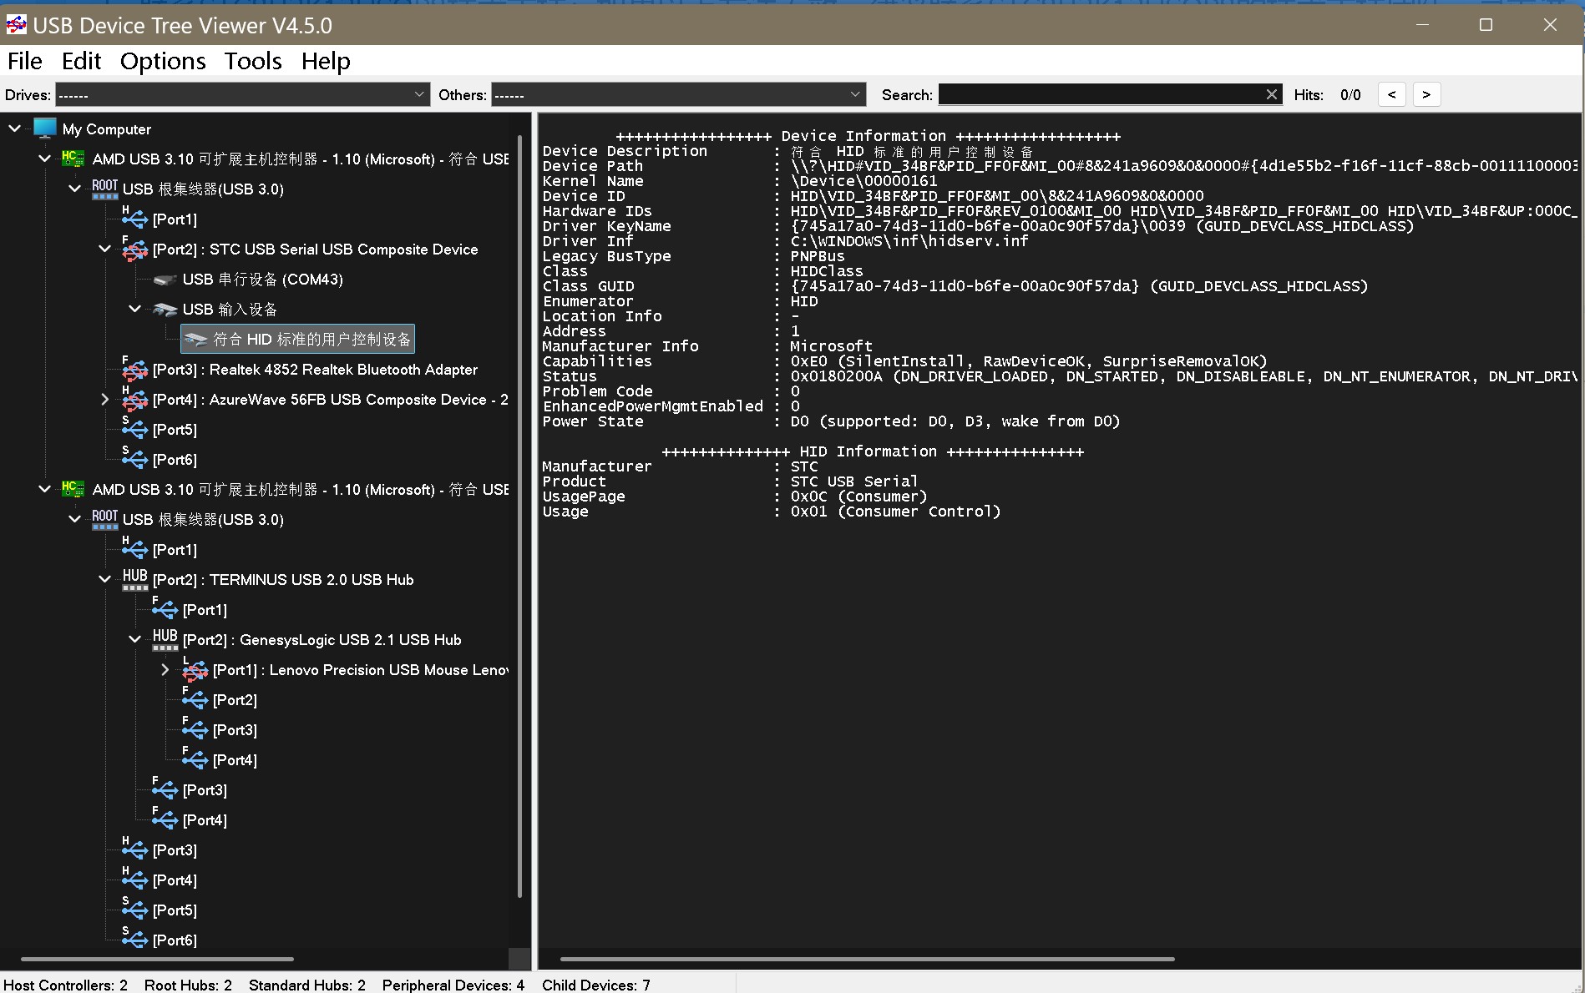Screen dimensions: 1585x993
Task: Click the first USB 3.0 root hub icon
Action: pyautogui.click(x=104, y=189)
